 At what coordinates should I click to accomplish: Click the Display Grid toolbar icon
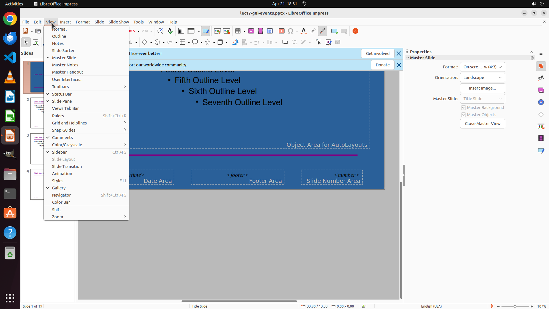pos(181,31)
